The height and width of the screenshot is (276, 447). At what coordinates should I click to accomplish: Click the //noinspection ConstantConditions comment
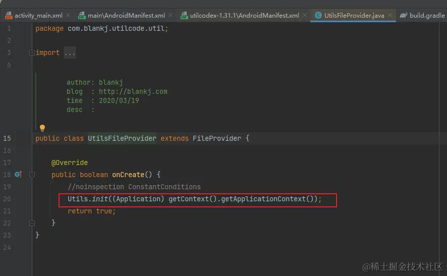click(x=134, y=187)
